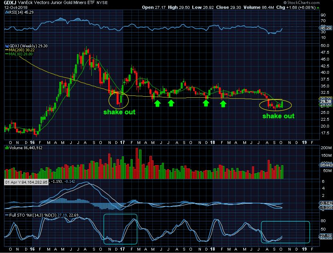Click the NYSE exchange label
Screen dimensions: 333x253
point(102,3)
